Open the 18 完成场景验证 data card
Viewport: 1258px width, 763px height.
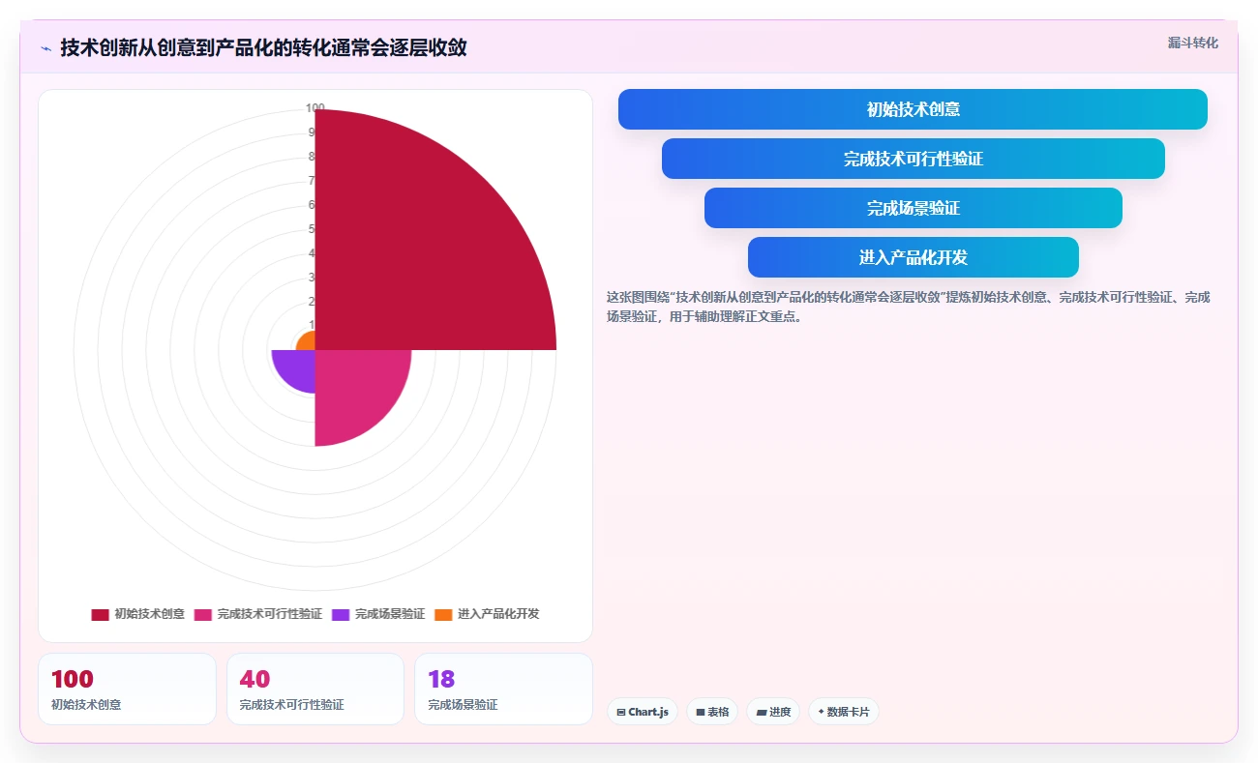pos(503,689)
